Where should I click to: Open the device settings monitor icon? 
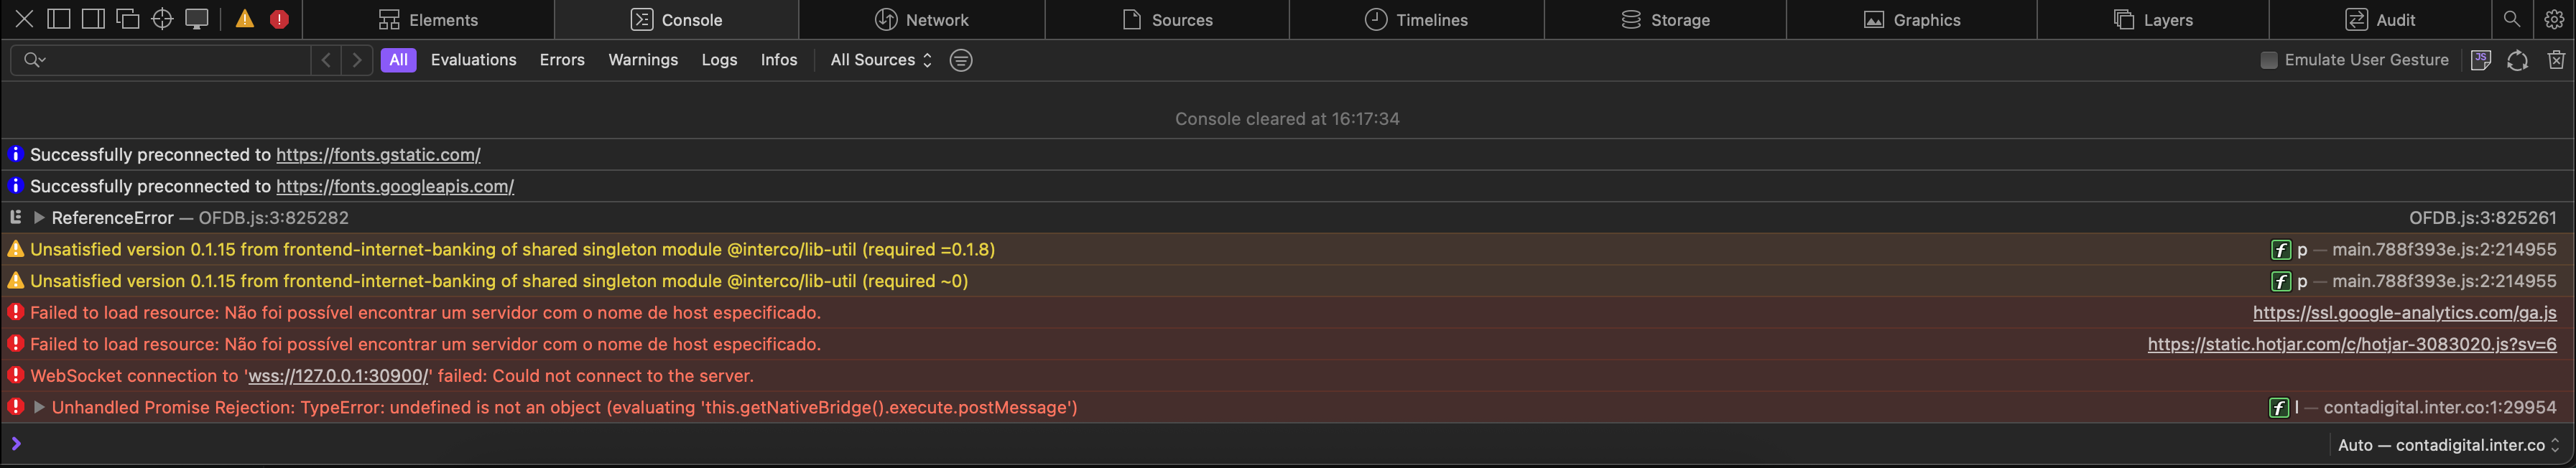pos(197,19)
